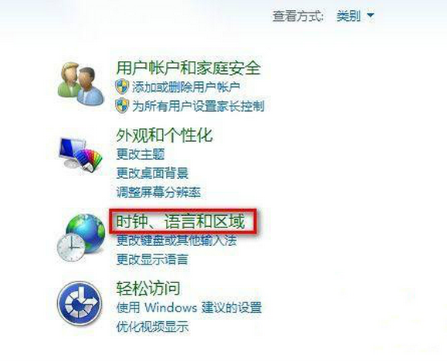Open 添加或删除用户帐户 link
447x361 pixels.
tap(186, 87)
